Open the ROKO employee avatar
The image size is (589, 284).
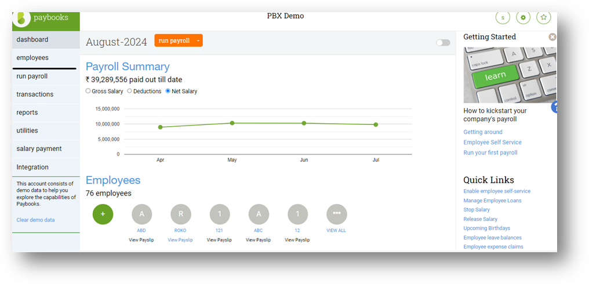click(181, 214)
